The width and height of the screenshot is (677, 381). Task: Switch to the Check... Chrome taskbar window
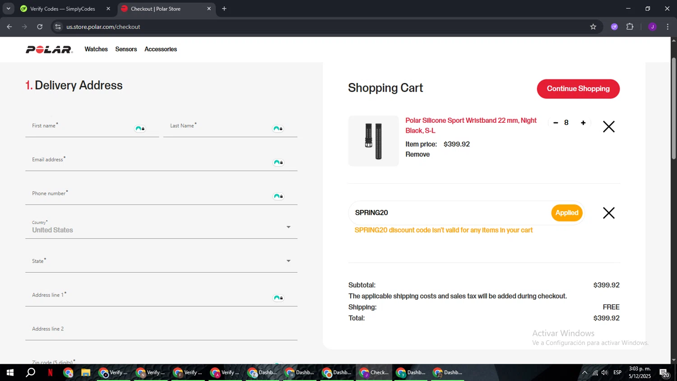[374, 372]
